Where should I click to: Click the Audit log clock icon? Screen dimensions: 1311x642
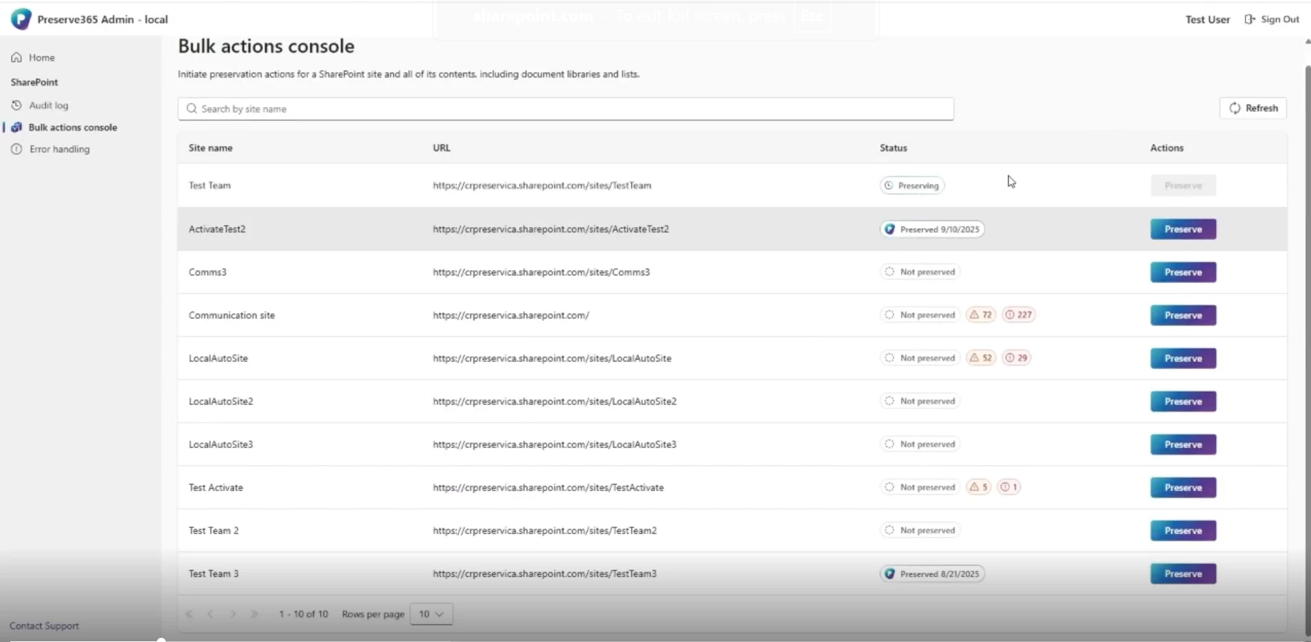point(16,105)
